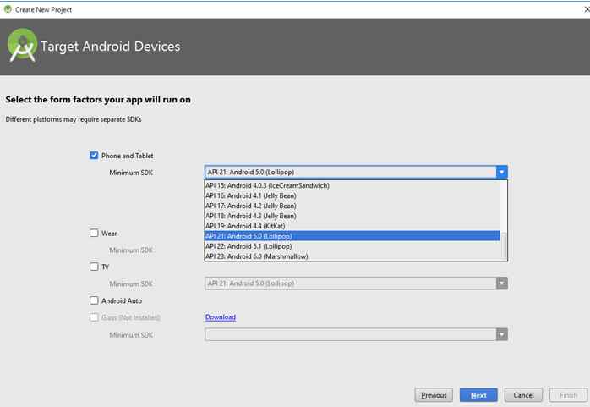Image resolution: width=590 pixels, height=407 pixels.
Task: Cancel the new project wizard
Action: click(x=523, y=395)
